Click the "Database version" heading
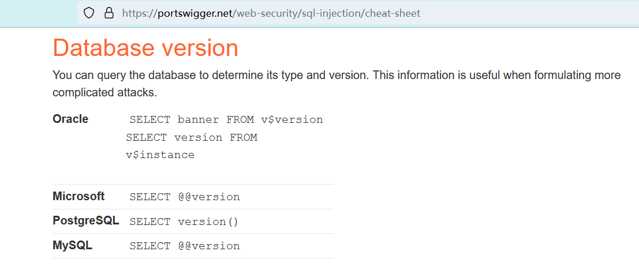The width and height of the screenshot is (639, 270). tap(145, 48)
